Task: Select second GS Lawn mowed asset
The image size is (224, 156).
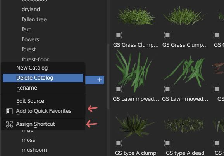Action: pos(185,71)
